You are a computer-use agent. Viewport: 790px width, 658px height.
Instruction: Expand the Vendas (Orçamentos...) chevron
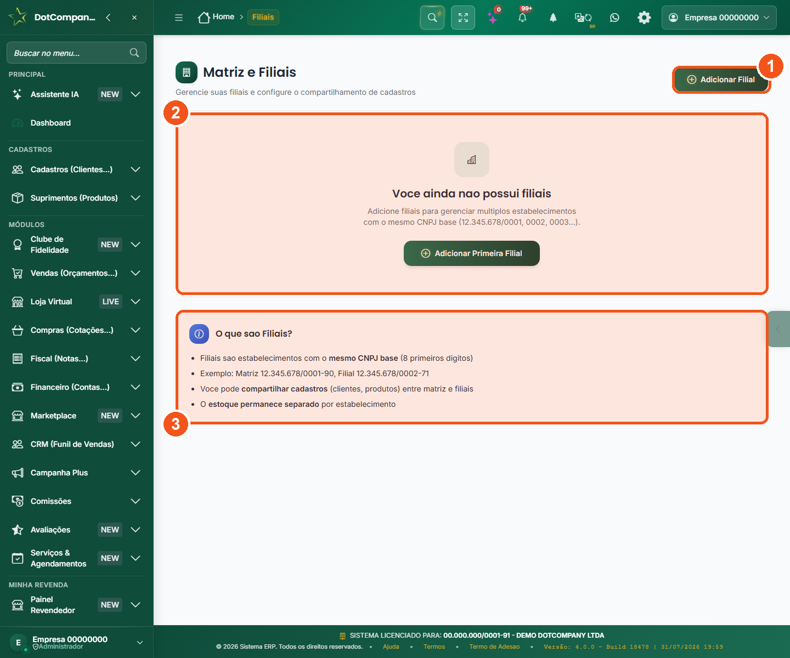point(136,273)
